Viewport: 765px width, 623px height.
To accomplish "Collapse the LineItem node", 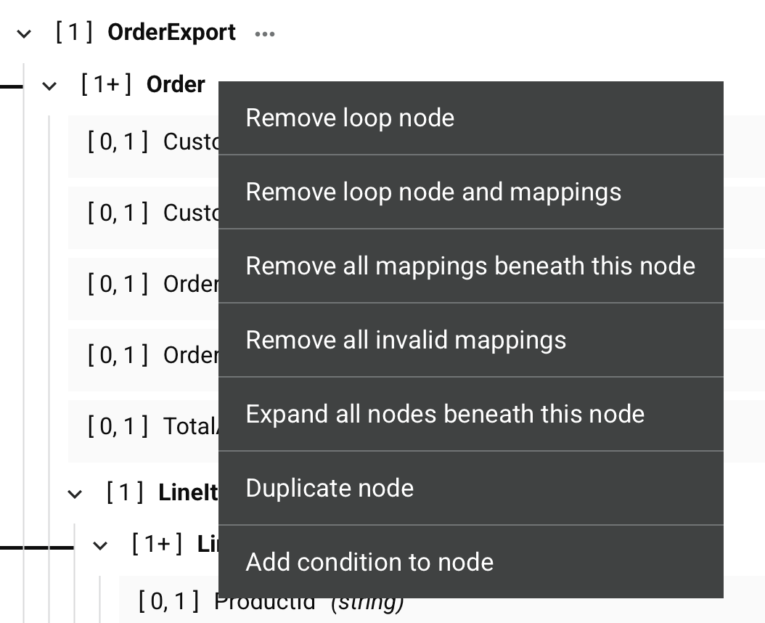I will (100, 544).
